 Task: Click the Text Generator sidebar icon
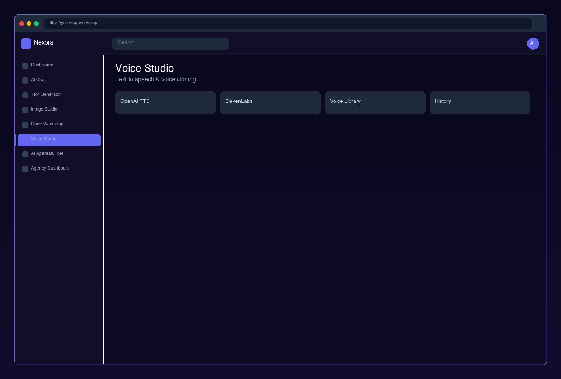click(25, 95)
